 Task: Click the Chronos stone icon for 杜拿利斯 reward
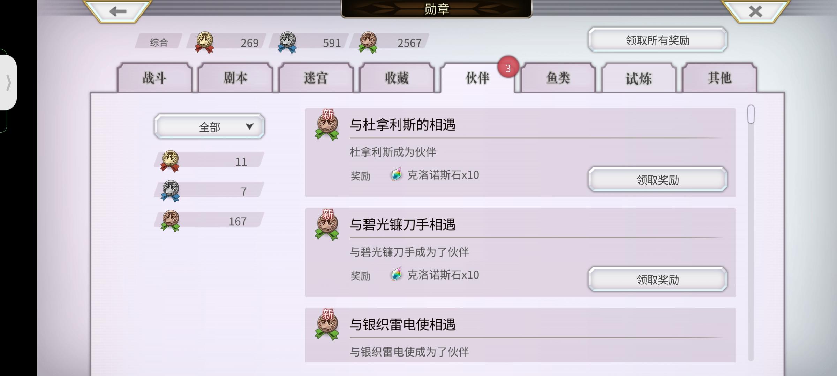[396, 174]
